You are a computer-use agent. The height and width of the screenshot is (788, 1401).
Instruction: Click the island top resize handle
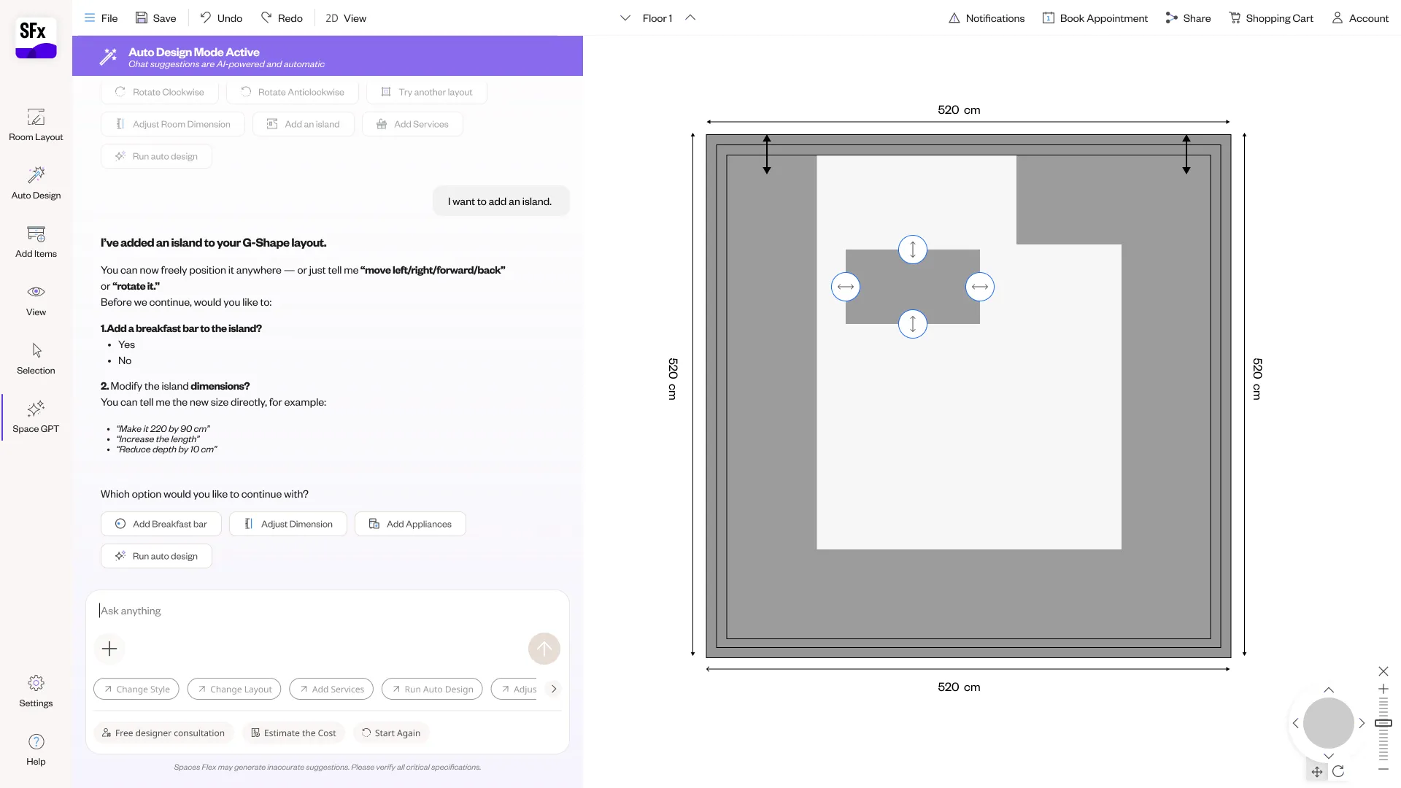coord(912,250)
